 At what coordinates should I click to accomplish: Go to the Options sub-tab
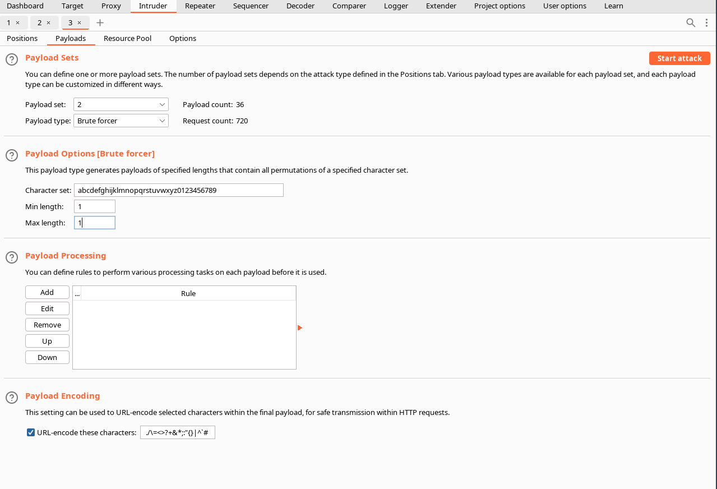183,38
